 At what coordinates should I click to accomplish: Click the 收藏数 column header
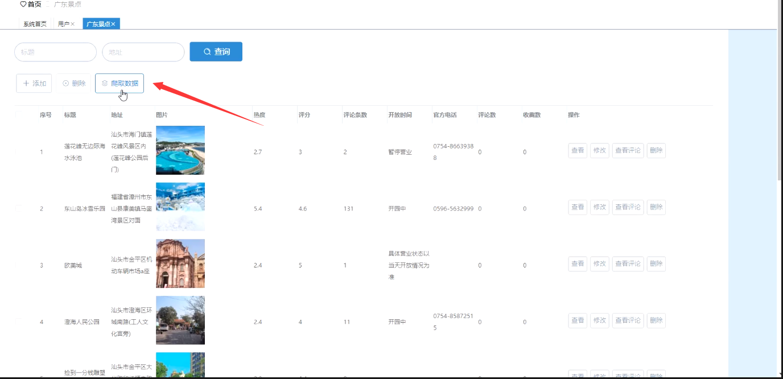[x=532, y=115]
